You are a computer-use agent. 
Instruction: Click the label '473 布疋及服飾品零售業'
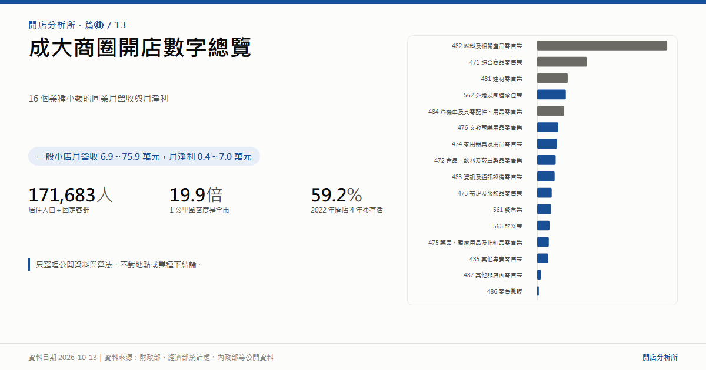pos(489,194)
